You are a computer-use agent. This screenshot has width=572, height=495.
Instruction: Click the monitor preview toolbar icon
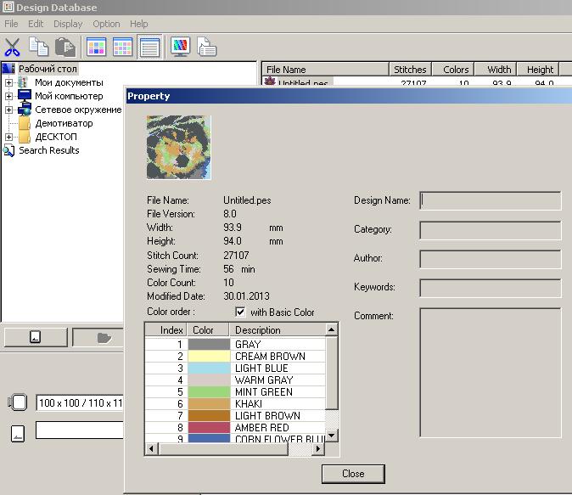180,47
